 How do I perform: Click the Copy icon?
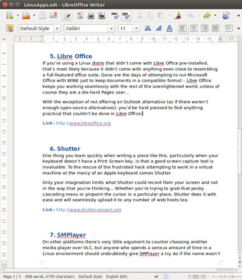(x=150, y=16)
